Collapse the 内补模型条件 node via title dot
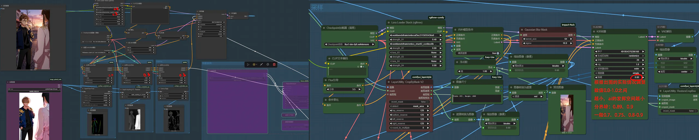The height and width of the screenshot is (140, 699). coord(455,30)
